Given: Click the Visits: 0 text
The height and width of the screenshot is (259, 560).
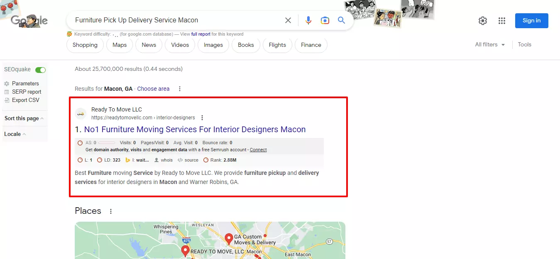Looking at the screenshot, I should pos(128,143).
